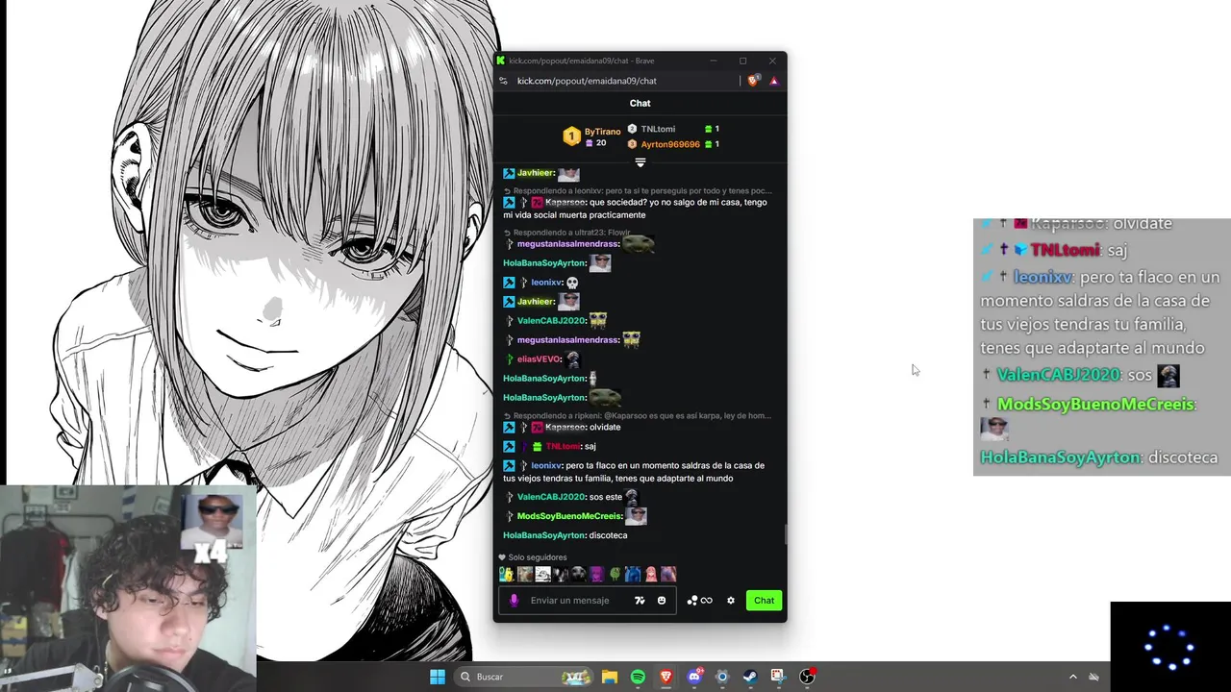Click the channel points infinity indicator
Image resolution: width=1231 pixels, height=692 pixels.
tap(700, 601)
